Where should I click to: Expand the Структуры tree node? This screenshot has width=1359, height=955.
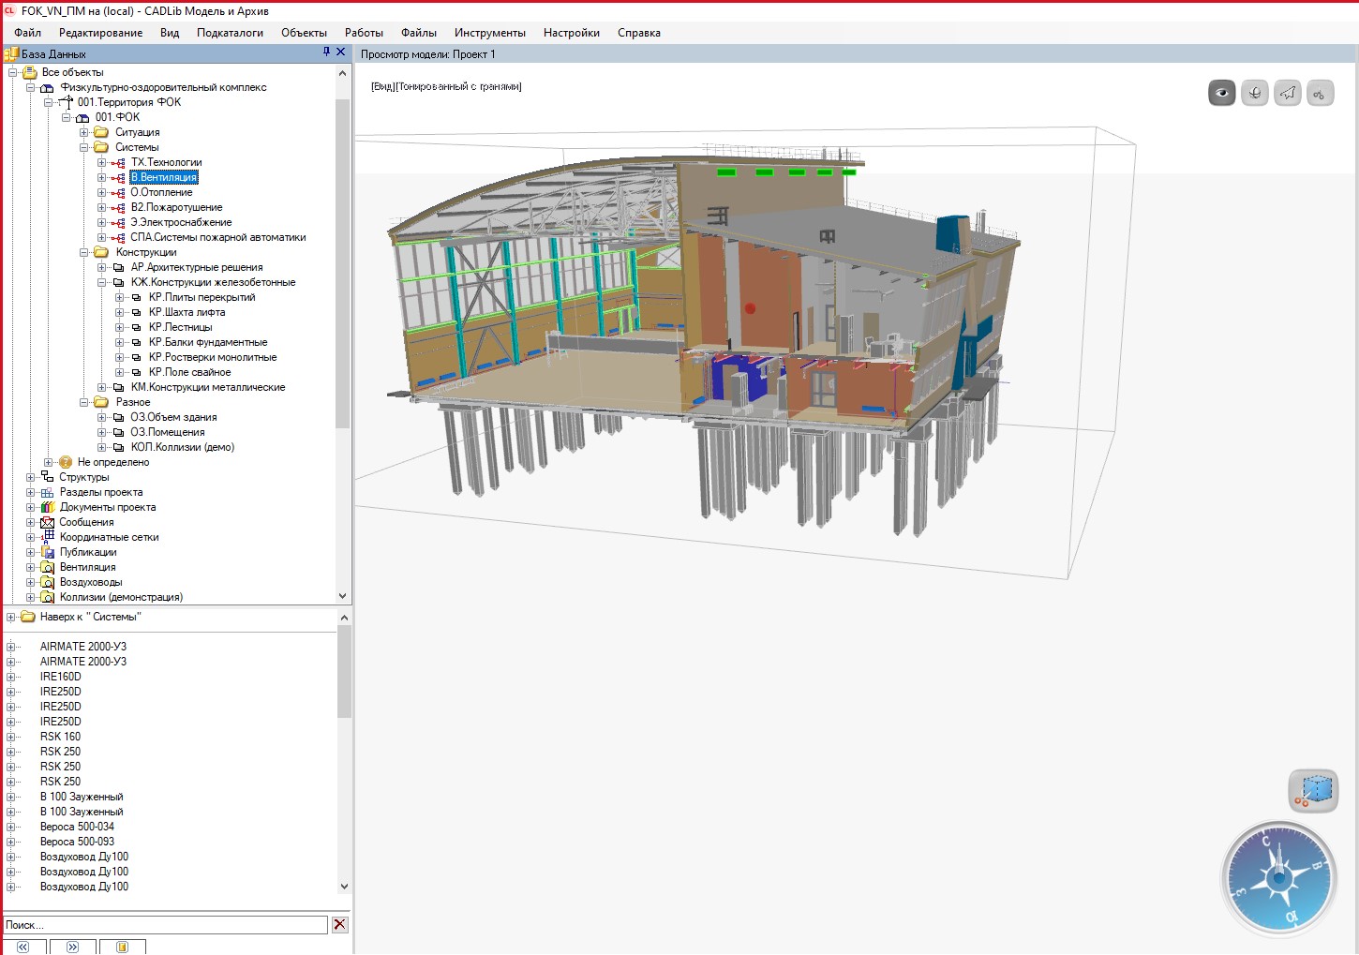click(31, 477)
